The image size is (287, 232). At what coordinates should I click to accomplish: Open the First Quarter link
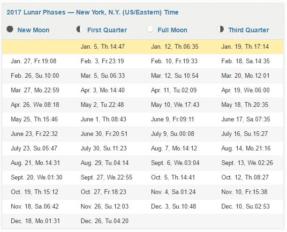[107, 30]
